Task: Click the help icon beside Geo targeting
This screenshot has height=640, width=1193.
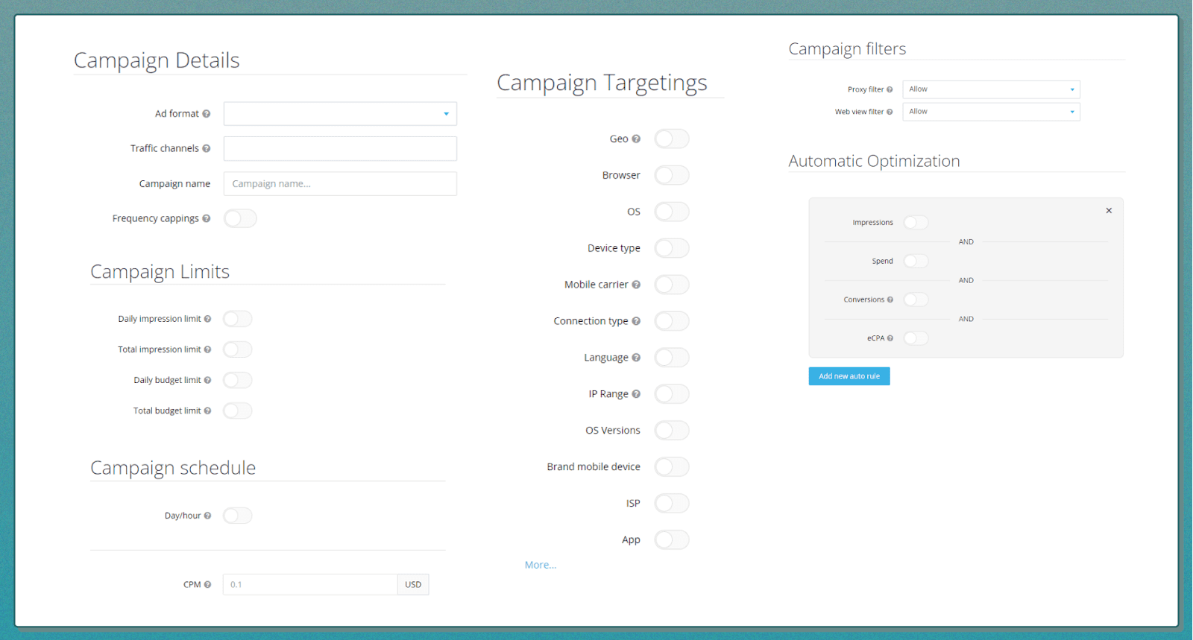Action: pos(636,139)
